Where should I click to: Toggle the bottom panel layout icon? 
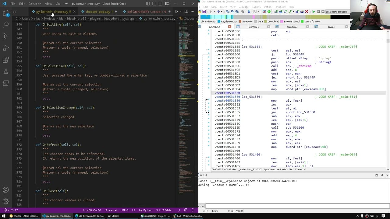[x=154, y=4]
